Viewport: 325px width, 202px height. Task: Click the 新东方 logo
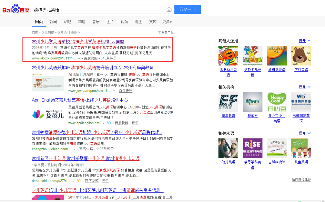252,102
